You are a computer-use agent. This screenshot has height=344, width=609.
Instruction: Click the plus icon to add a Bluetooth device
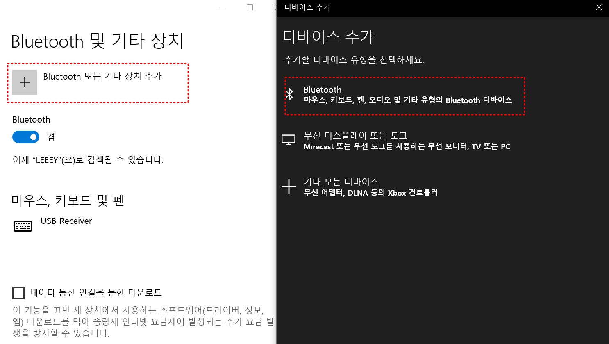pos(25,82)
